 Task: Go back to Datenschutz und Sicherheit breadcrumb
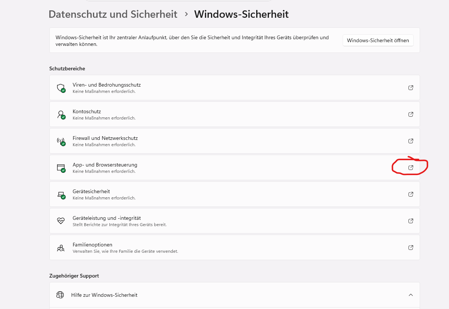[113, 14]
